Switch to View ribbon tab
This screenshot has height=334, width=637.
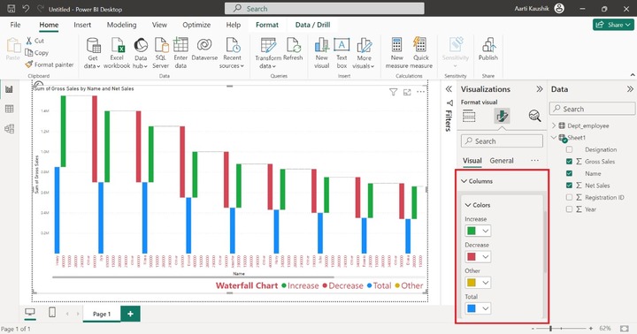pyautogui.click(x=159, y=25)
